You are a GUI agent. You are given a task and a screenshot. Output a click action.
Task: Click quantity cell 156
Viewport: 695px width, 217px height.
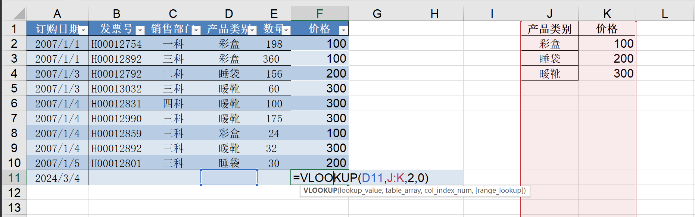(x=274, y=73)
